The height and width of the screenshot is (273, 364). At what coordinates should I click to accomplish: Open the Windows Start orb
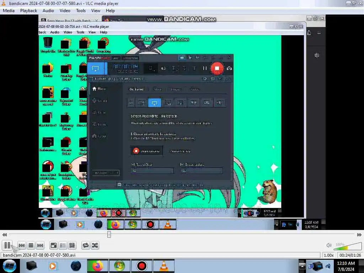point(9,266)
